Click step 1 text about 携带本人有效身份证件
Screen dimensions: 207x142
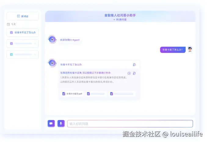[x=93, y=78]
